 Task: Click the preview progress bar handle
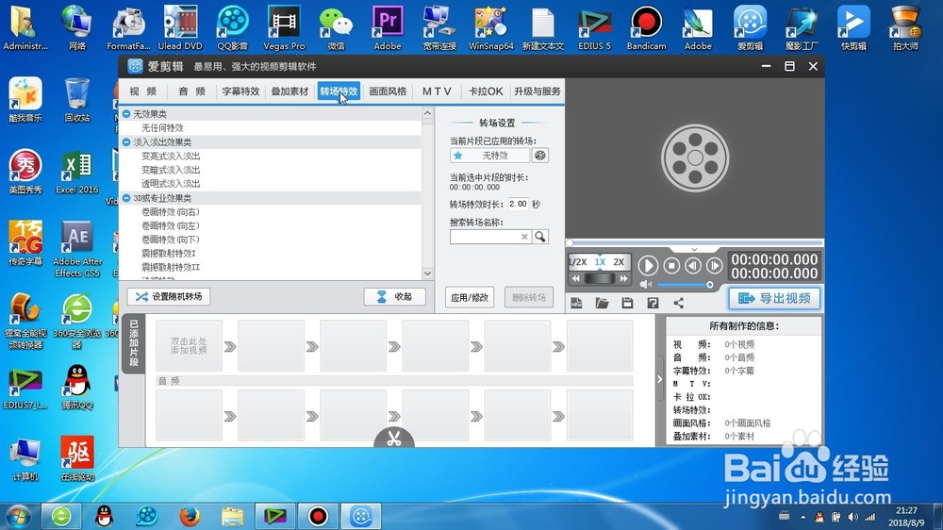[x=570, y=243]
